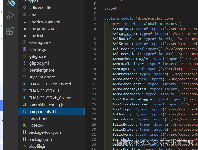Click BasicForm property name
This screenshot has width=198, height=150.
click(122, 135)
